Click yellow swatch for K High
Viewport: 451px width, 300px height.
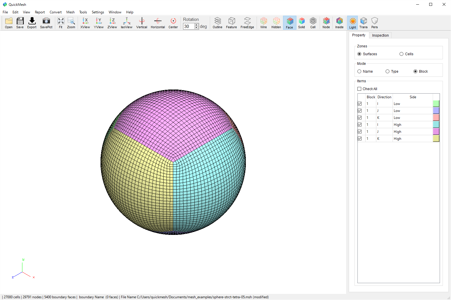tap(436, 139)
